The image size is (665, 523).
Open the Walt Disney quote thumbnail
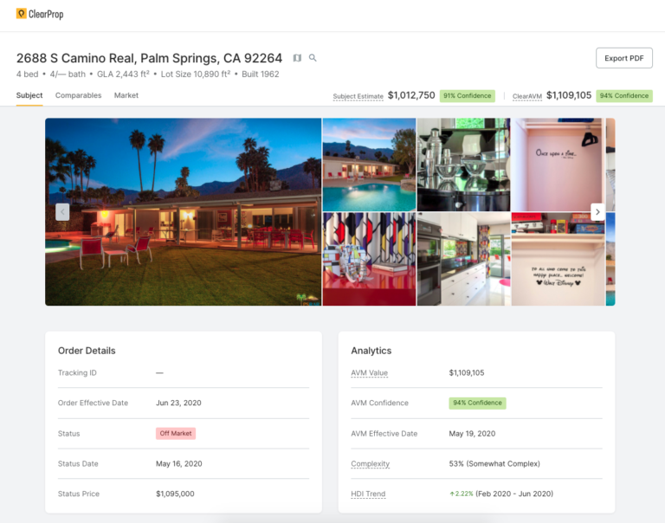pyautogui.click(x=558, y=259)
